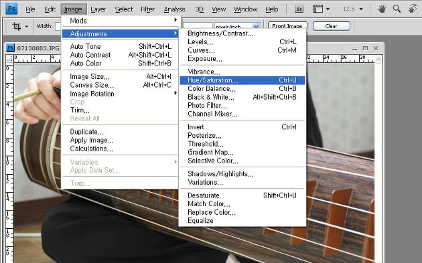Screen dimensions: 422x263
Task: Open the Window menu
Action: pyautogui.click(x=245, y=9)
